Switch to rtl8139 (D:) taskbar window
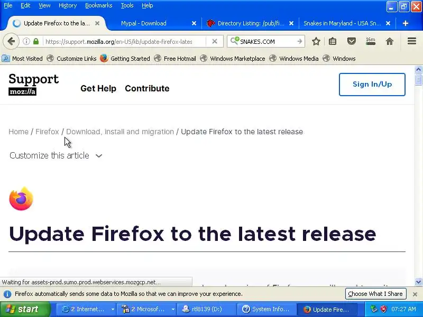 [206, 309]
